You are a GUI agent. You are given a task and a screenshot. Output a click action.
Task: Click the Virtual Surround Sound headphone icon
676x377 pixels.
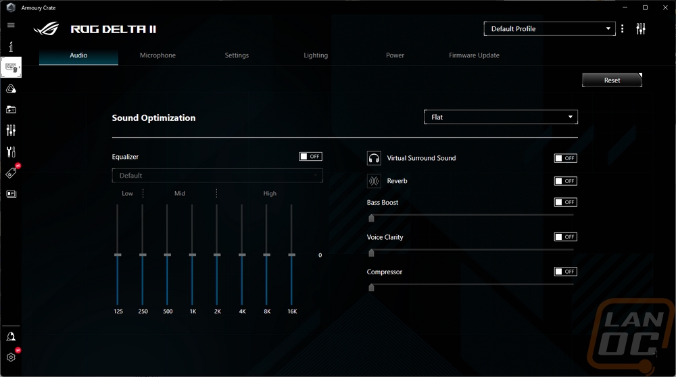point(374,158)
